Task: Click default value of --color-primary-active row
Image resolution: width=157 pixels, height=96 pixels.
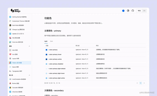Action: click(x=82, y=59)
